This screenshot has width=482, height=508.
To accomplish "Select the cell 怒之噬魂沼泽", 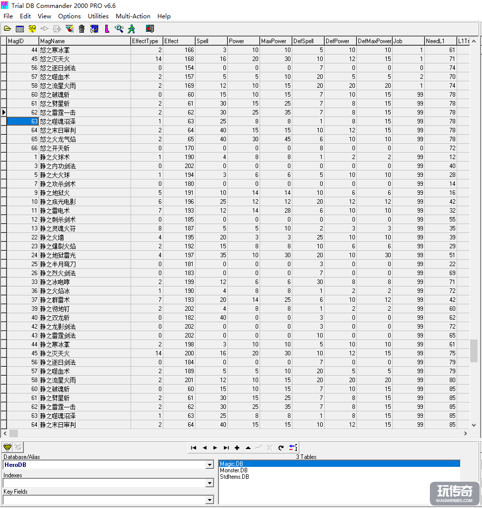I will click(85, 121).
